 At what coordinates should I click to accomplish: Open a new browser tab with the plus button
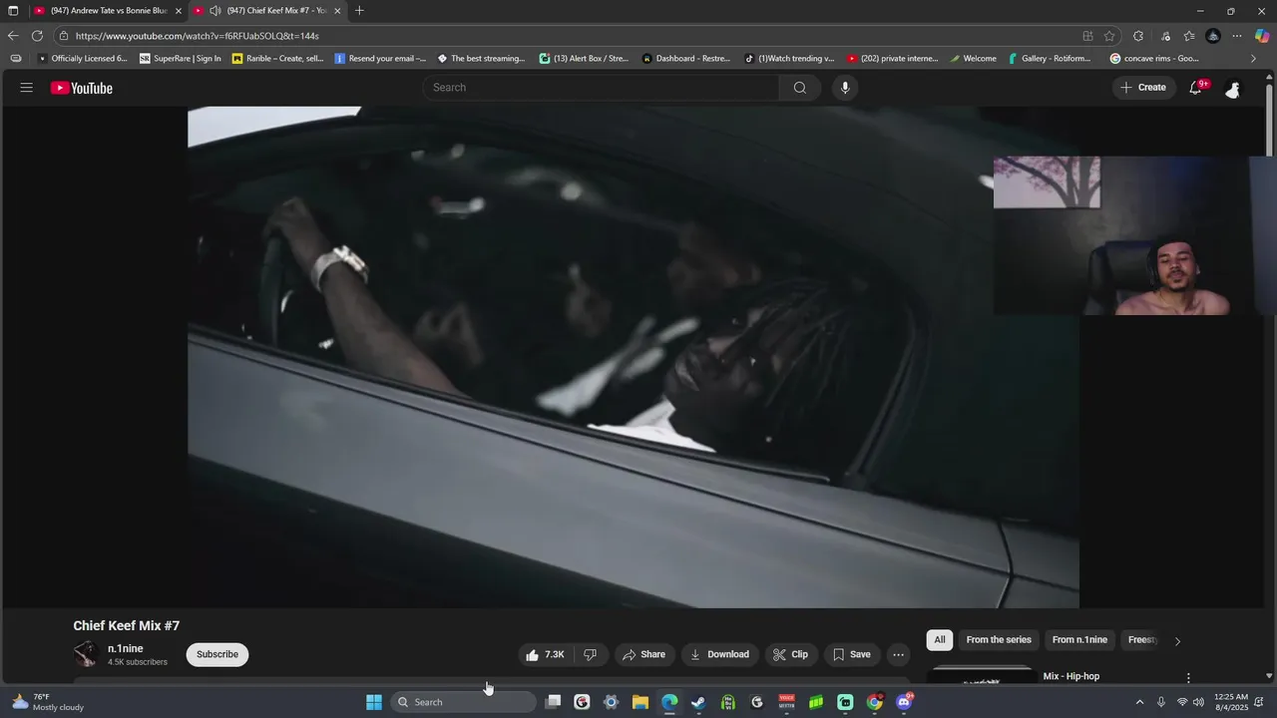pyautogui.click(x=359, y=10)
